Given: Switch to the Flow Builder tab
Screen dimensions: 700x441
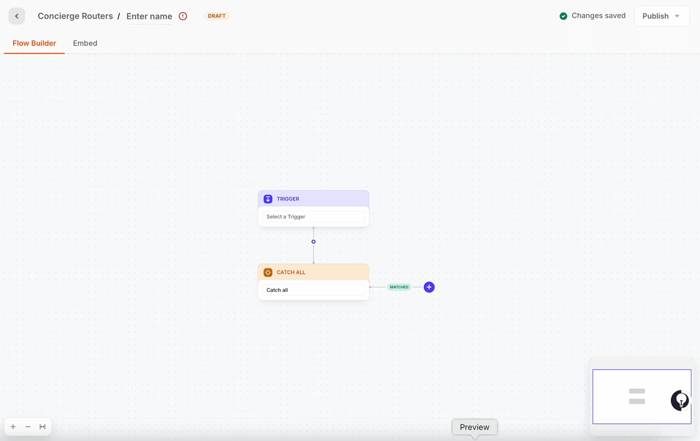Looking at the screenshot, I should coord(34,43).
